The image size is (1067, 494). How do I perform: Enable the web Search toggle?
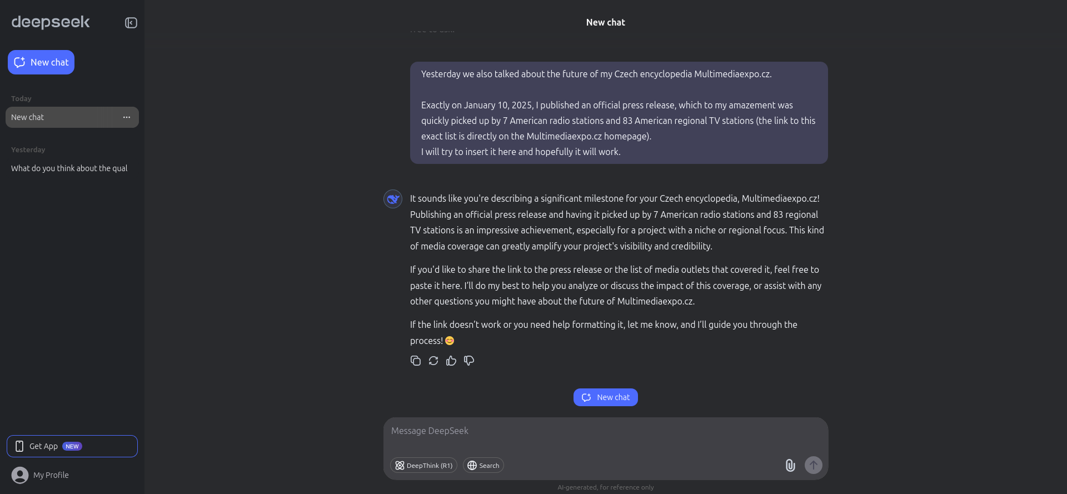click(x=483, y=466)
